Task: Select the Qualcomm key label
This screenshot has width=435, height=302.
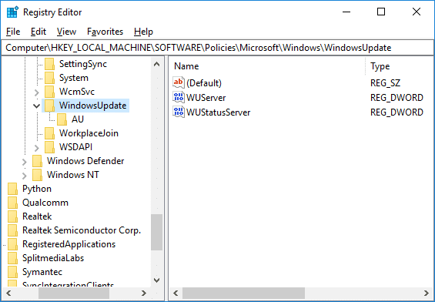Action: point(45,203)
